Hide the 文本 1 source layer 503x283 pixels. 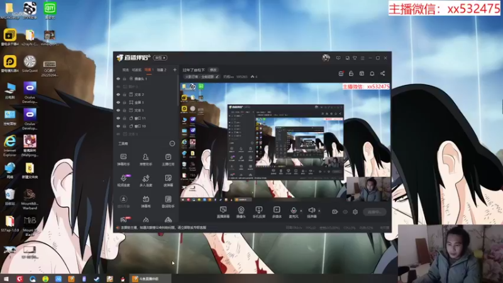coord(118,111)
